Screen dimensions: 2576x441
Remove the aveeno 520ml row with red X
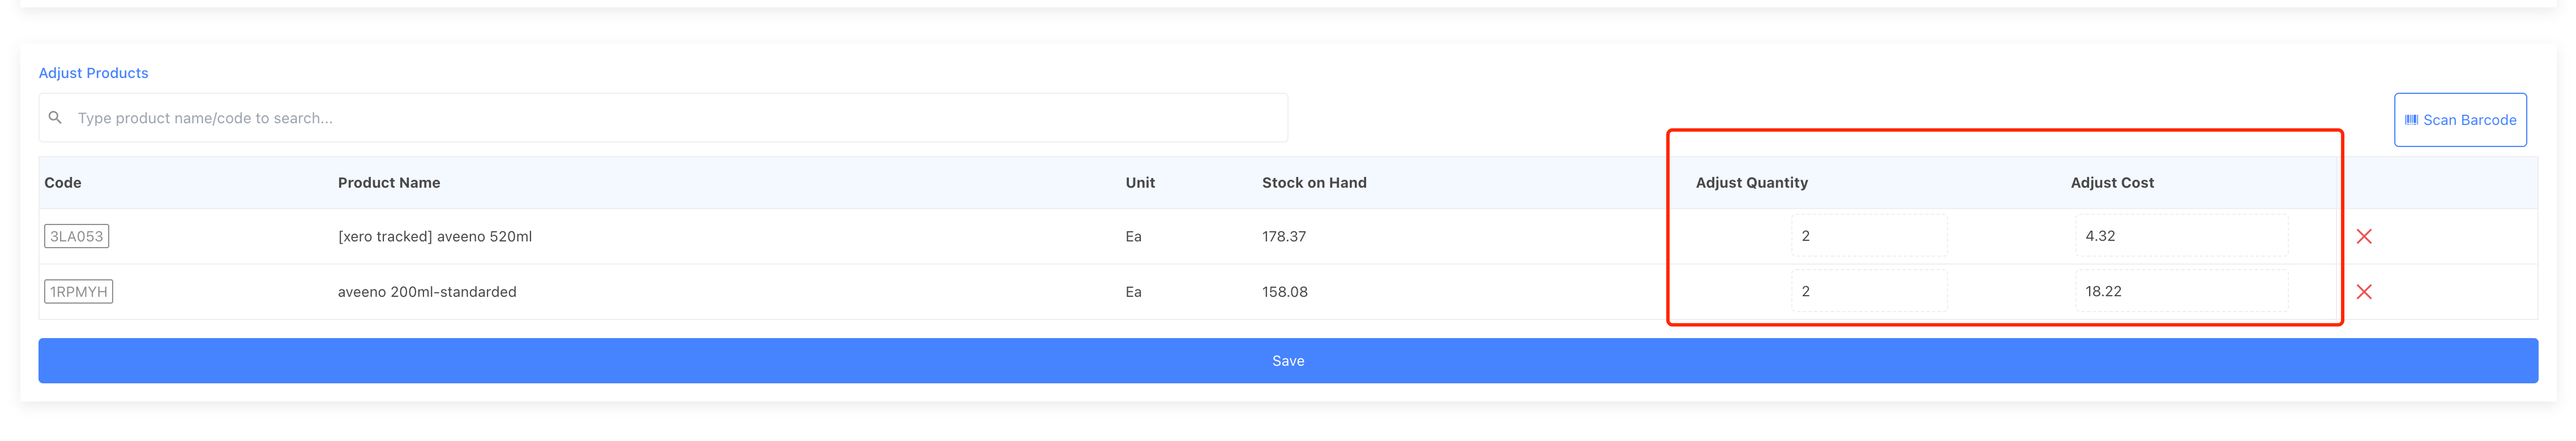point(2364,236)
